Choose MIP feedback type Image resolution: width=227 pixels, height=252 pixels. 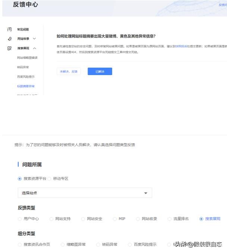115,219
